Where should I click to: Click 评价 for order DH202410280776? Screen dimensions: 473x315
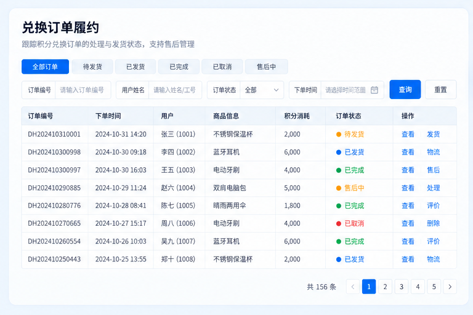(433, 205)
